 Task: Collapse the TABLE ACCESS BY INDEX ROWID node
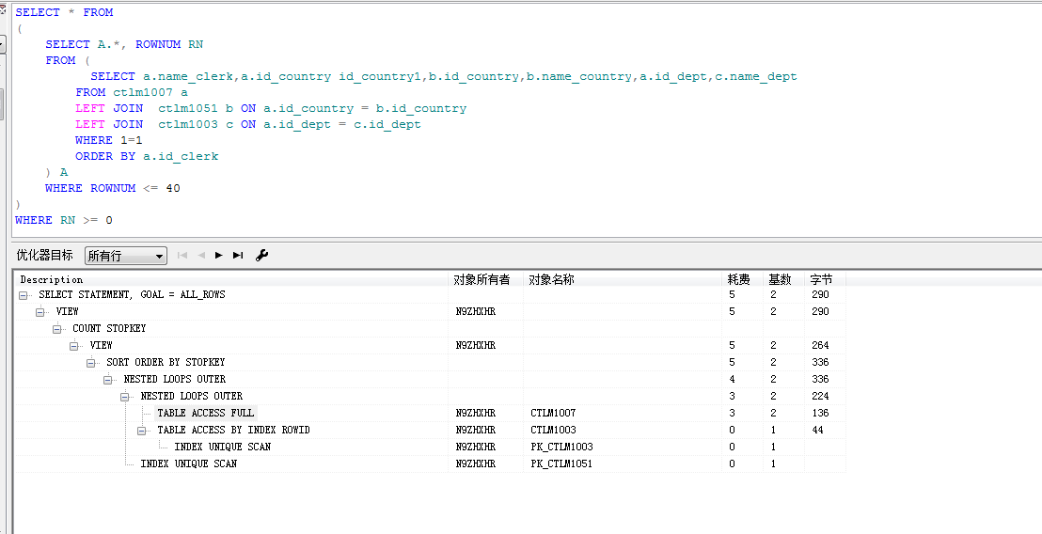[x=142, y=431]
